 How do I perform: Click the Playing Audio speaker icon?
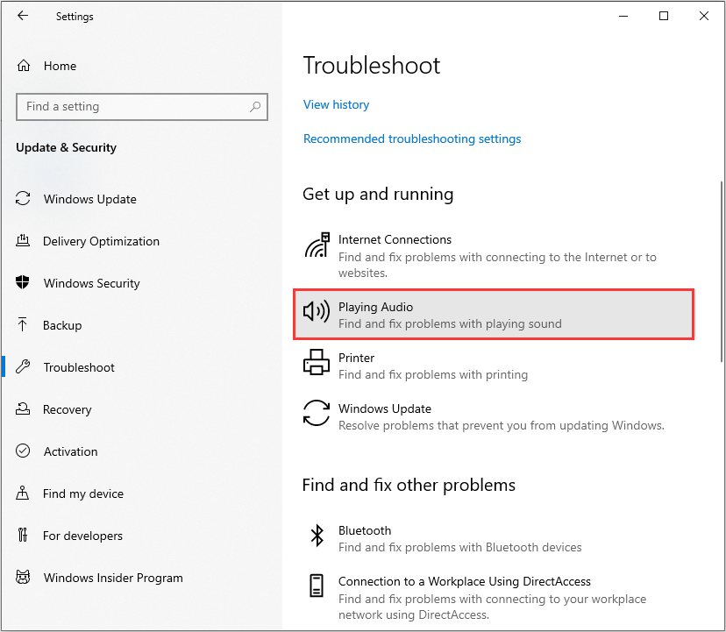coord(317,311)
